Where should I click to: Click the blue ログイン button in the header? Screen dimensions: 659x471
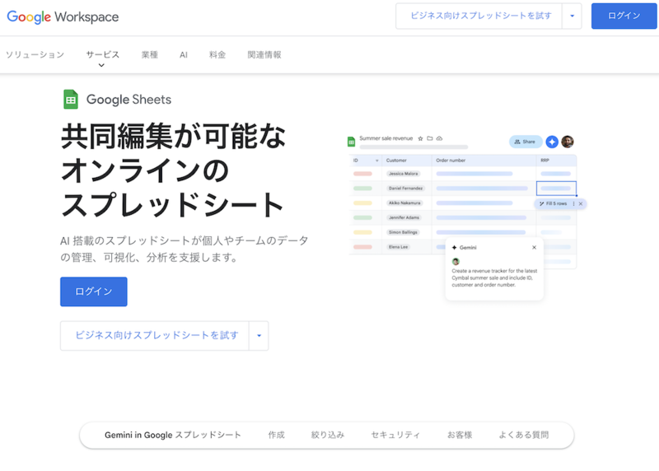coord(624,16)
